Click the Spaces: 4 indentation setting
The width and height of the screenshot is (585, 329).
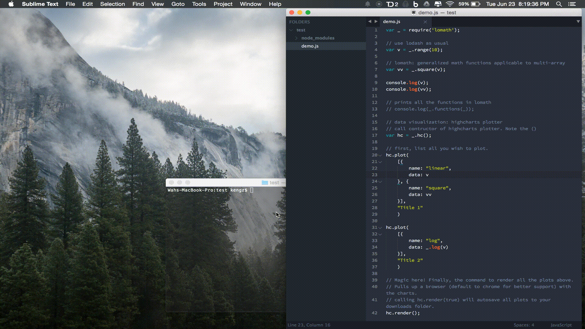click(x=524, y=325)
